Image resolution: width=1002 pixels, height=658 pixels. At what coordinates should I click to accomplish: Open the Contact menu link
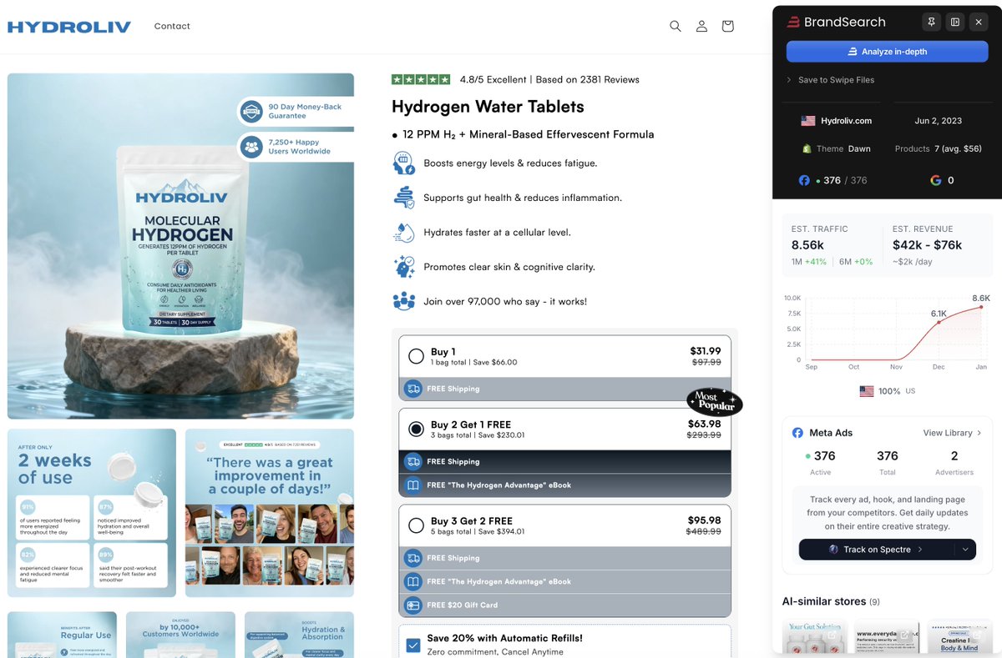point(172,26)
